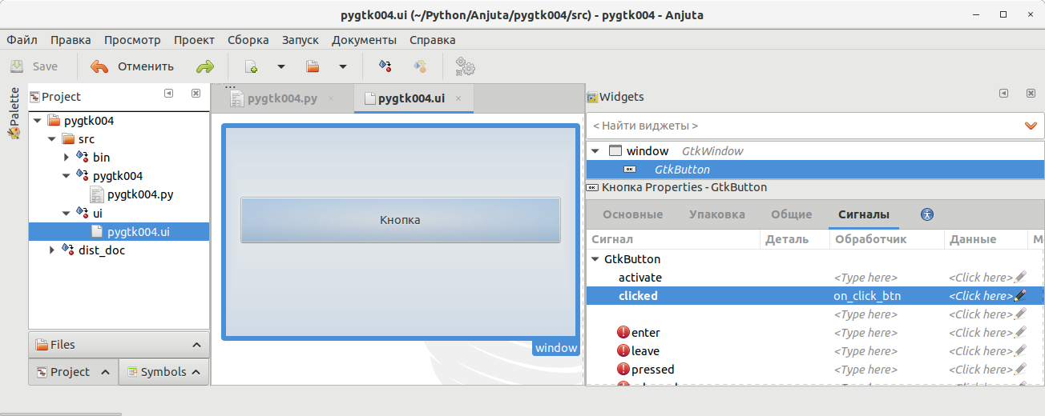The height and width of the screenshot is (416, 1045).
Task: Switch to the Общие properties tab
Action: [x=792, y=214]
